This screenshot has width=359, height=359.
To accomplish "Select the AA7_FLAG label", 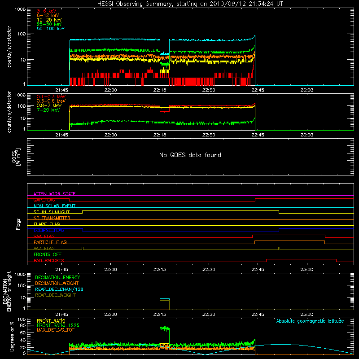I will coord(44,248).
